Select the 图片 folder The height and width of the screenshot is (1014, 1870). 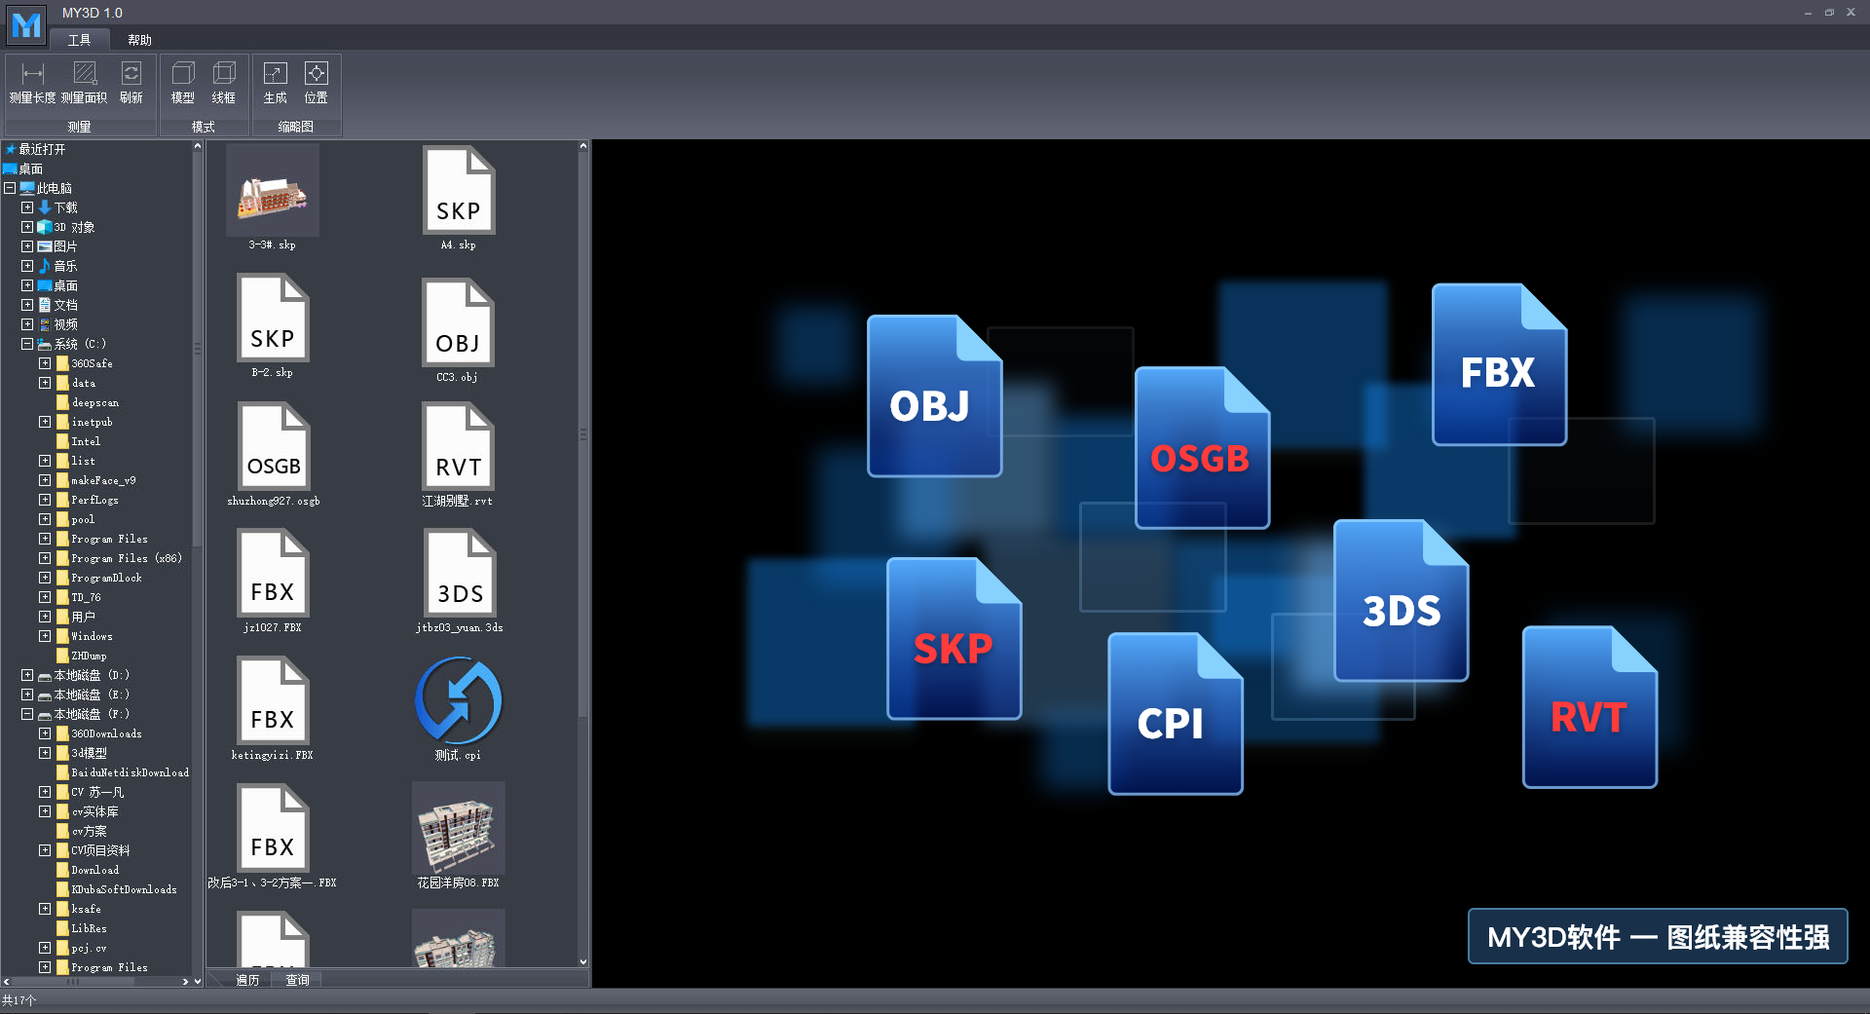57,246
